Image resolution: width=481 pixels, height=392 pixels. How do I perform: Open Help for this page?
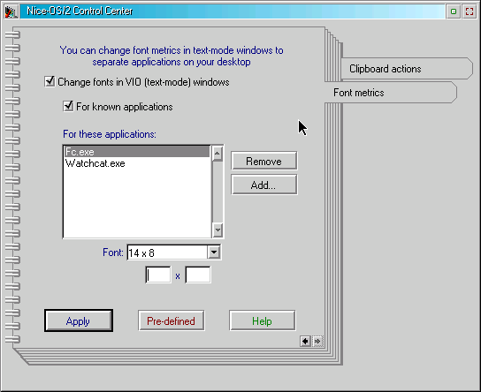pyautogui.click(x=263, y=320)
